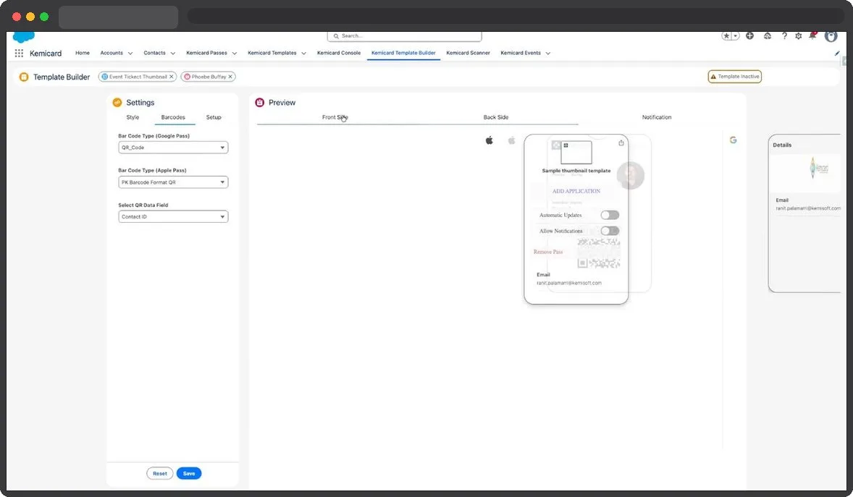Image resolution: width=853 pixels, height=497 pixels.
Task: Expand the Contacts nav chevron
Action: (172, 54)
